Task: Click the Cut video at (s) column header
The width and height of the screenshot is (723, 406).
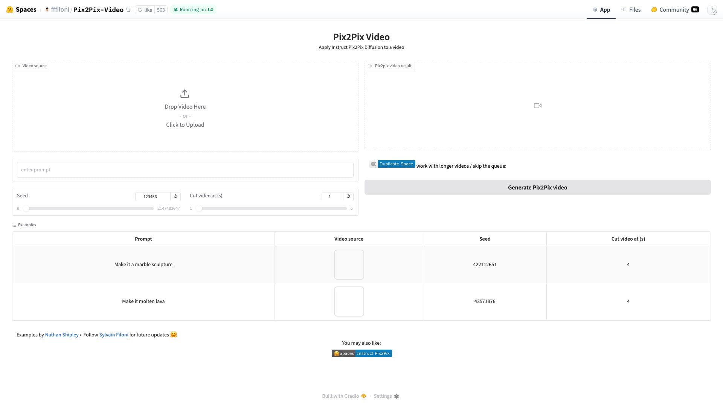Action: click(628, 239)
